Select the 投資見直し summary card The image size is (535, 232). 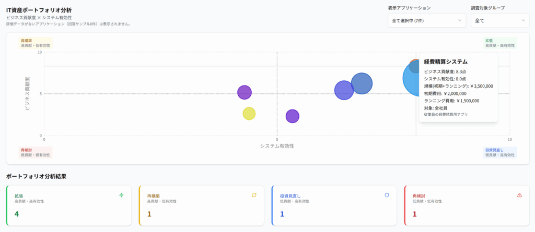coord(334,205)
